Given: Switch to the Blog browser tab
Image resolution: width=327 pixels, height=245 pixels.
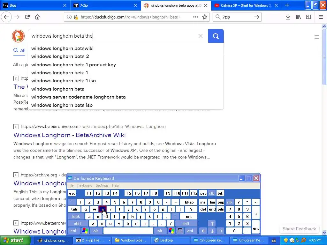Looking at the screenshot, I should pyautogui.click(x=35, y=5).
